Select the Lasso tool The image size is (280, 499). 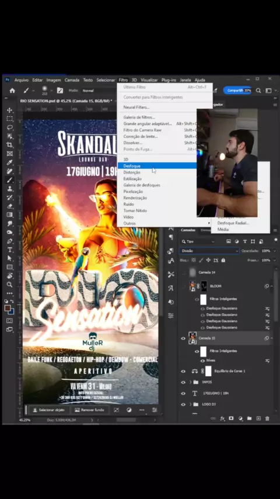tap(9, 127)
